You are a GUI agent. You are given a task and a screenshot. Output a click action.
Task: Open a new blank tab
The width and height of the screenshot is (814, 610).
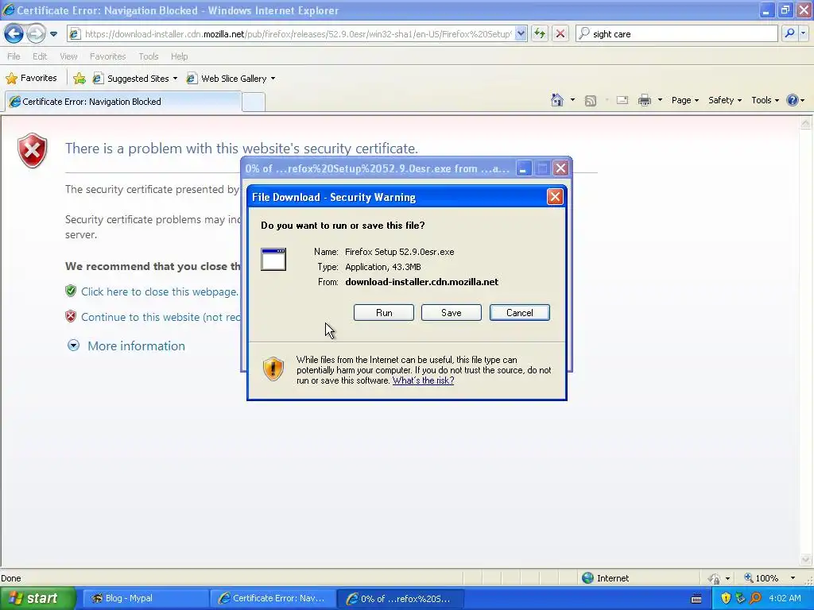[x=254, y=102]
